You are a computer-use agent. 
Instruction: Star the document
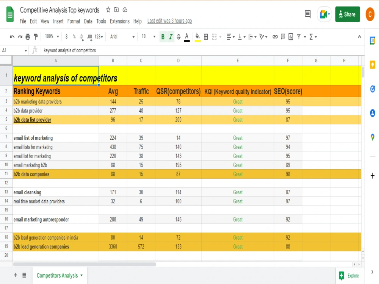(x=108, y=10)
